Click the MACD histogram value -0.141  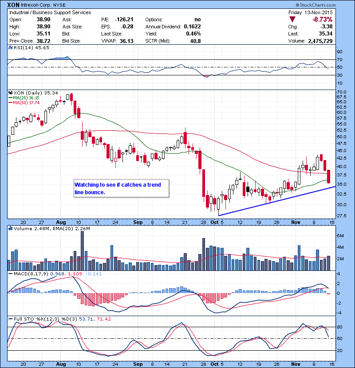click(x=94, y=274)
